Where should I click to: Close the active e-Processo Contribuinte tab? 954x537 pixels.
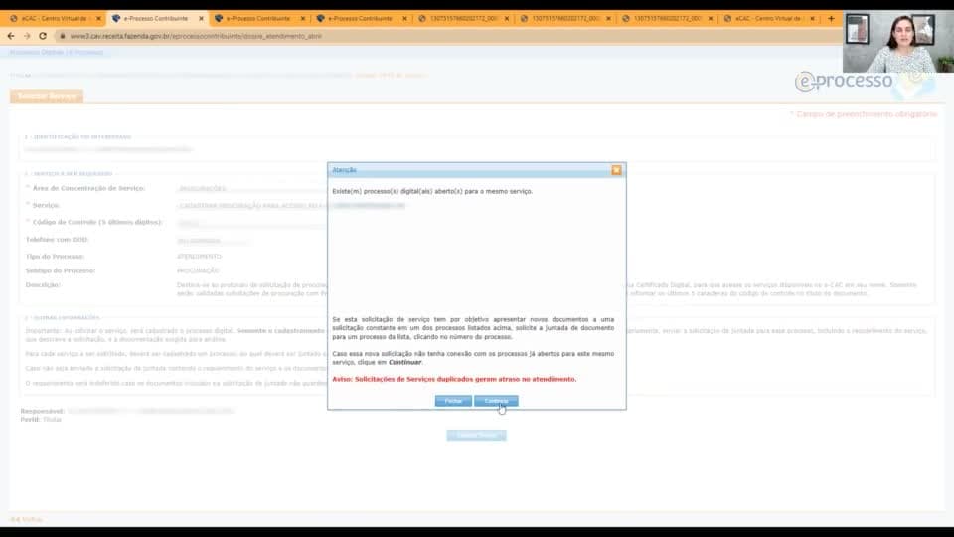201,18
